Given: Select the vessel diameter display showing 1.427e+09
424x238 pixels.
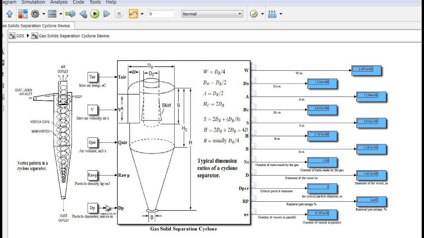Looking at the screenshot, I should pos(371,175).
